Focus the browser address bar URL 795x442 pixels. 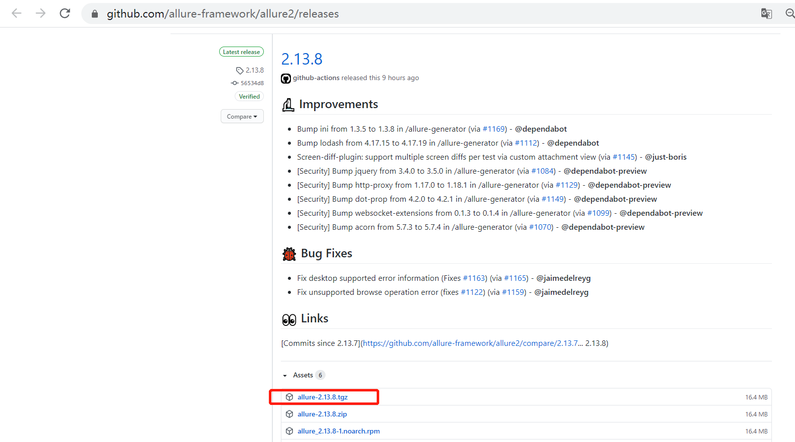tap(223, 14)
